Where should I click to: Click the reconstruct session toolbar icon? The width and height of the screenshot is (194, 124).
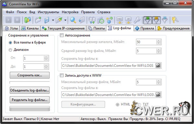[92, 20]
